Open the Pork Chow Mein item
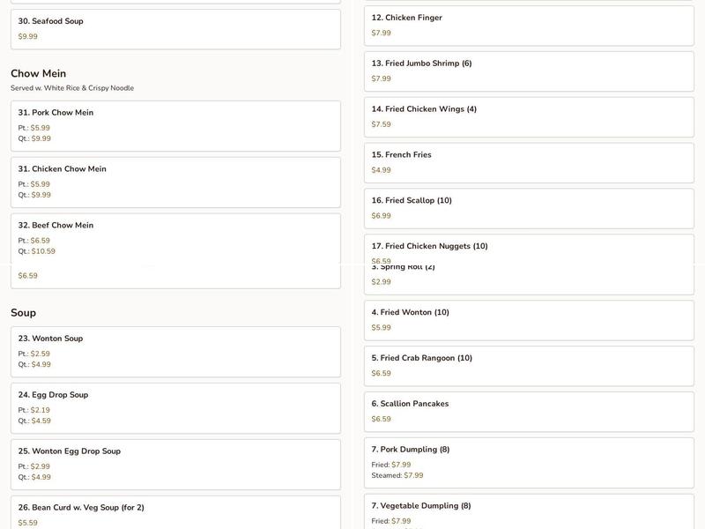 (175, 125)
